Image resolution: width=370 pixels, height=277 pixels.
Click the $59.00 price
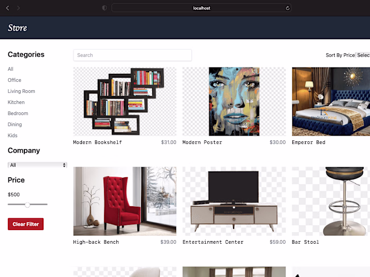tap(277, 242)
